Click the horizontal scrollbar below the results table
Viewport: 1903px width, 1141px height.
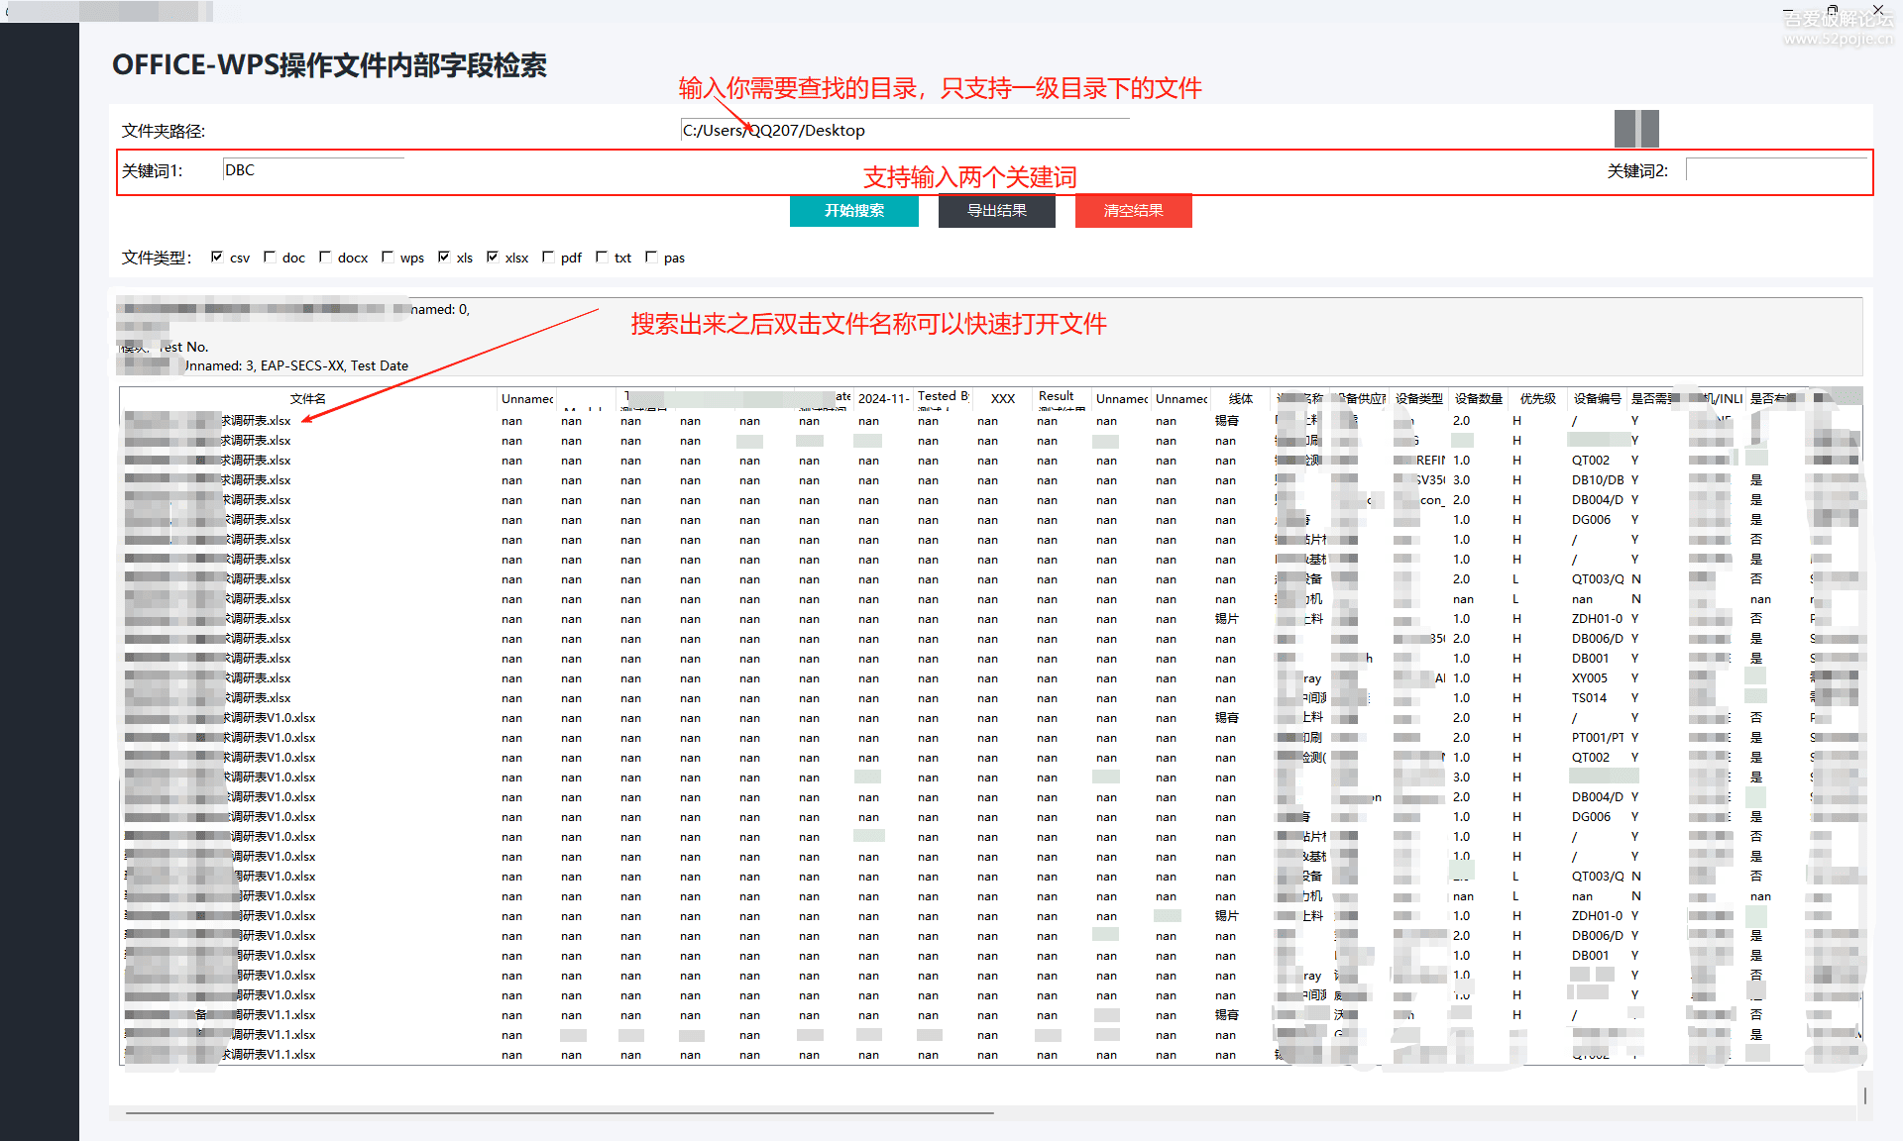[555, 1111]
